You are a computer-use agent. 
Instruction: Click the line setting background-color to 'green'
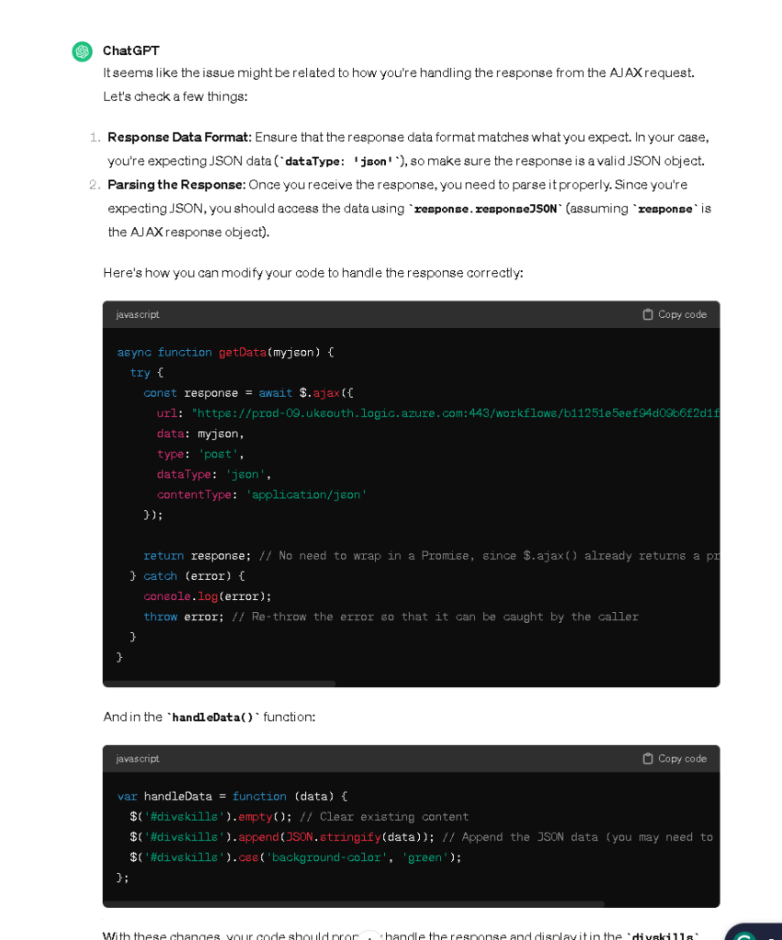click(296, 857)
